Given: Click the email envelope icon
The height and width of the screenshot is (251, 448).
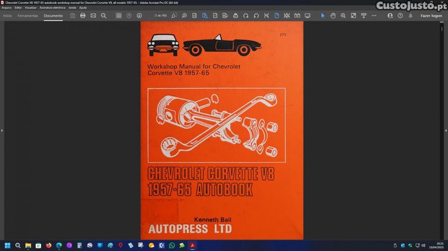Looking at the screenshot, I should [93, 16].
